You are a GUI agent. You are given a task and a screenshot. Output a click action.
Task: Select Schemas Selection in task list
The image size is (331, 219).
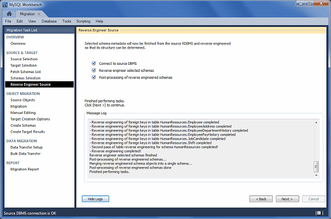(25, 78)
